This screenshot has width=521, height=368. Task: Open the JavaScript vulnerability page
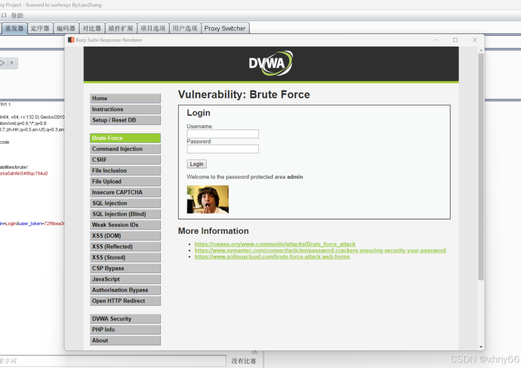click(125, 279)
